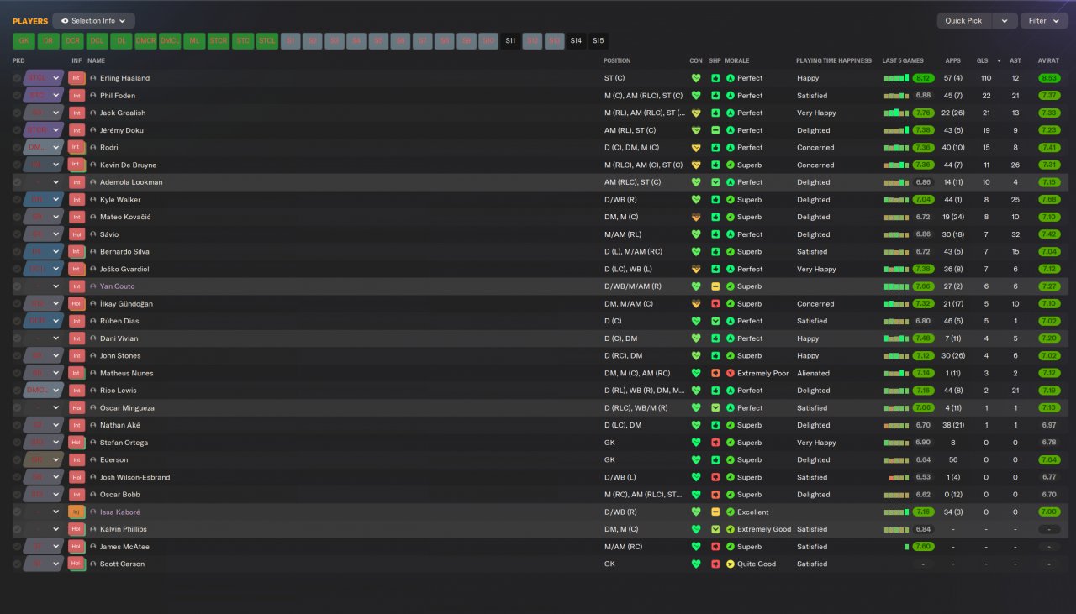Click the person icon beside Nathan Aké
This screenshot has height=614, width=1076.
(93, 425)
